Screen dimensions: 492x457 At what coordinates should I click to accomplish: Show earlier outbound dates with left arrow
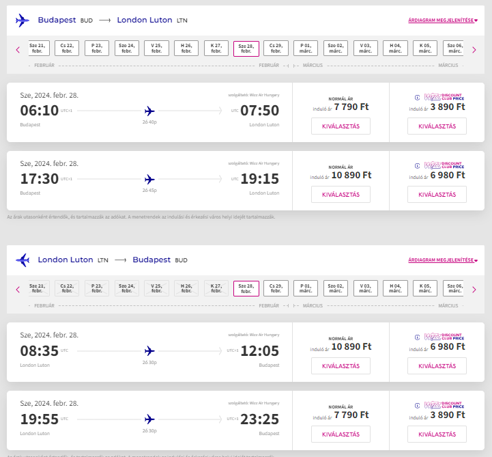click(x=18, y=50)
